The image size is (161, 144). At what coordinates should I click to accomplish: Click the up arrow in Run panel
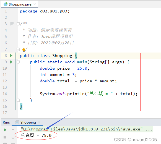(13, 130)
